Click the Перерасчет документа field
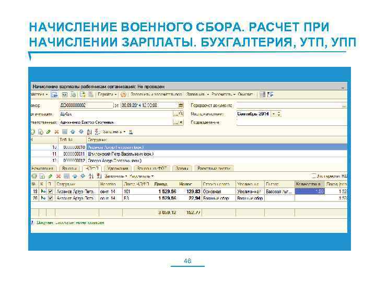This screenshot has width=376, height=282. (289, 105)
